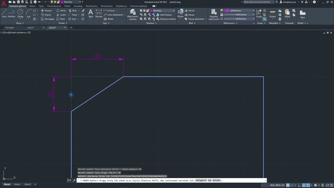Click the Wstaw block insert icon
The image size is (334, 188).
click(180, 14)
